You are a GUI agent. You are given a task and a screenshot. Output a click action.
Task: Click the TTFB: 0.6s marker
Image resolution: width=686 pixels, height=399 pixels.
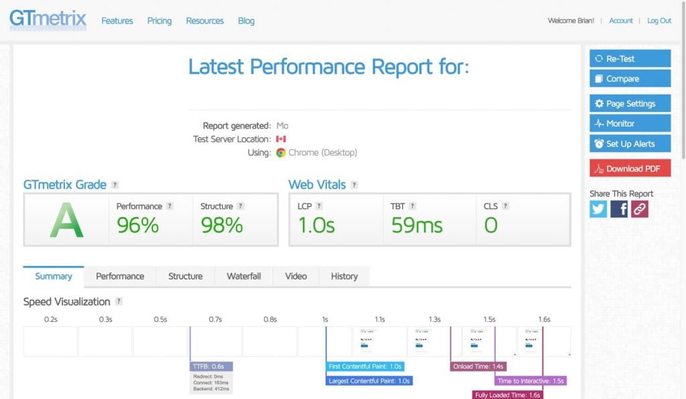point(211,366)
